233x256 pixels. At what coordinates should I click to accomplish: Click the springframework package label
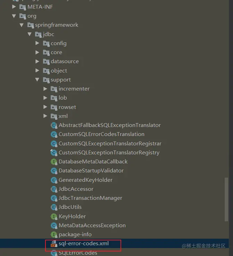tap(57, 25)
